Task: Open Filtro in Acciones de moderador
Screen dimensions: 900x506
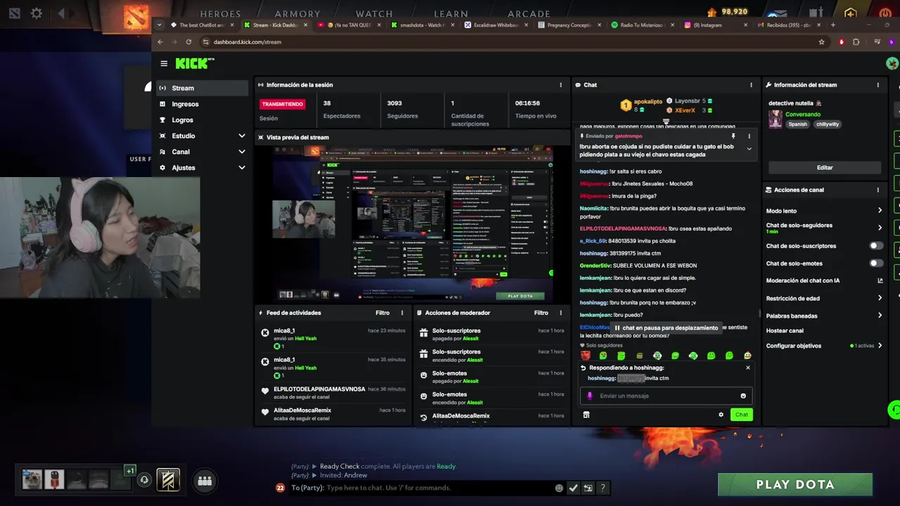Action: point(541,313)
